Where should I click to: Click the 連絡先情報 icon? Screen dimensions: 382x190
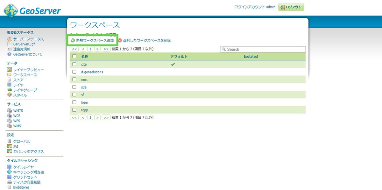pyautogui.click(x=9, y=49)
